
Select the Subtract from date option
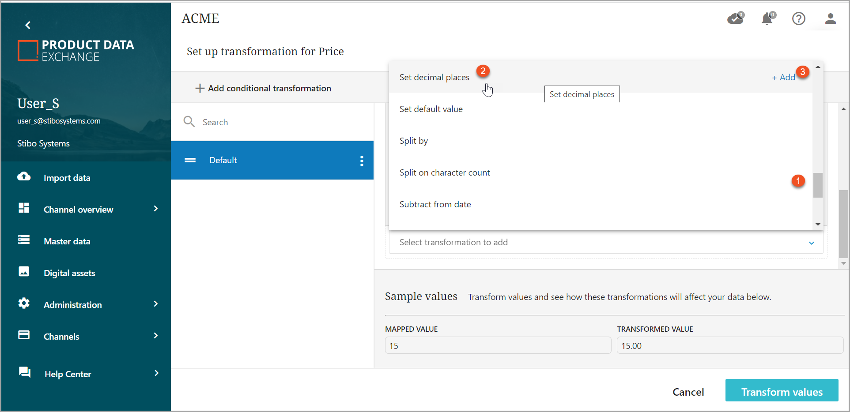tap(435, 204)
